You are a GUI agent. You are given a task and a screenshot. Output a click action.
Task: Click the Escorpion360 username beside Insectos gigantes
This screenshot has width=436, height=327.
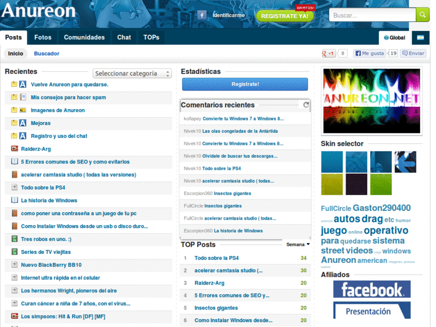tap(198, 193)
